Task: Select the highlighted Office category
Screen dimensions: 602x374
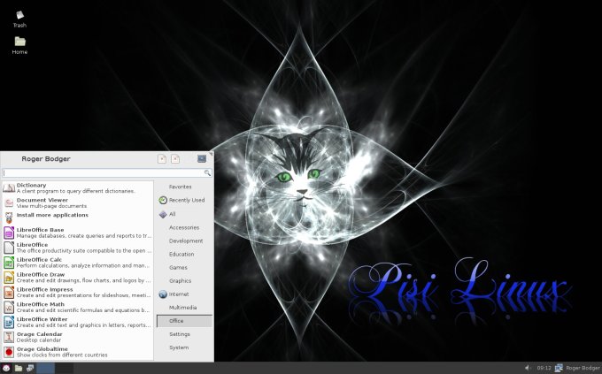Action: 184,321
